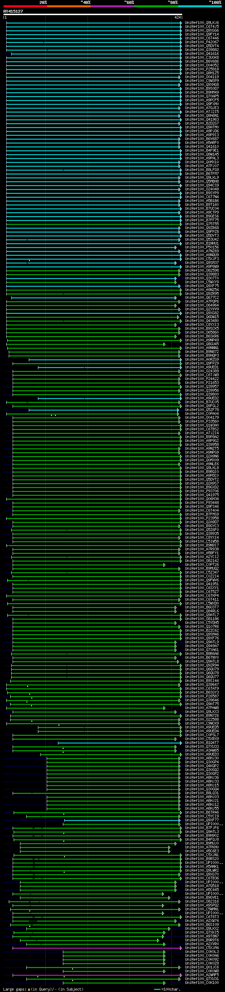Open the UniRef100_Q7XA61 entry
Image resolution: width=225 pixels, height=992 pixels.
tap(202, 650)
